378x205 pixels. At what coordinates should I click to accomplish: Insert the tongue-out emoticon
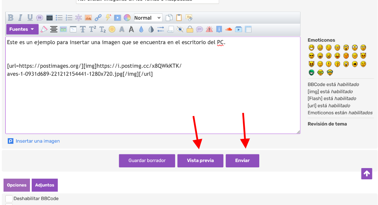[337, 56]
